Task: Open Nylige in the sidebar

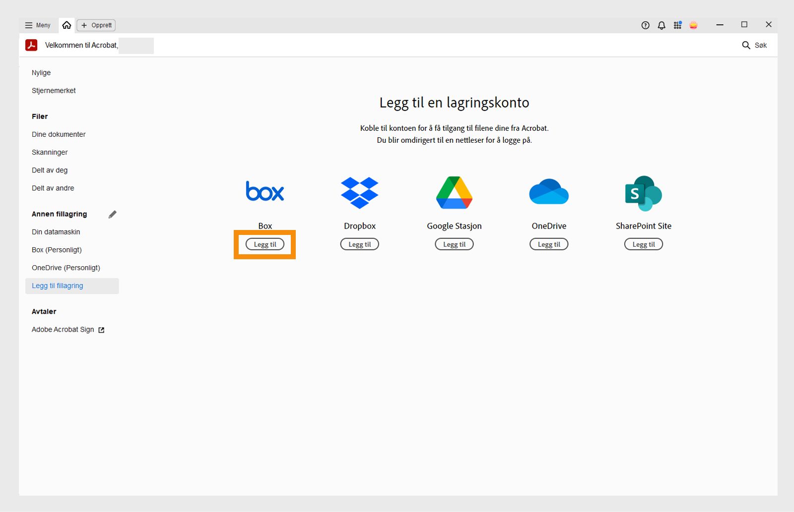Action: tap(41, 73)
